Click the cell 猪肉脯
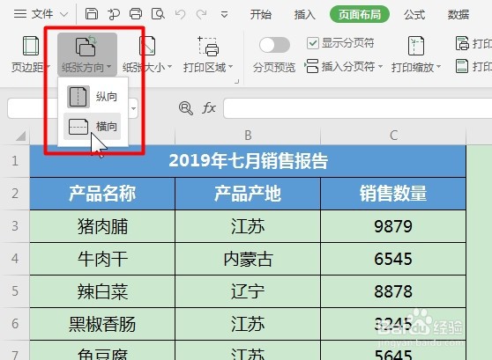Viewport: 492px width, 360px height. (102, 226)
